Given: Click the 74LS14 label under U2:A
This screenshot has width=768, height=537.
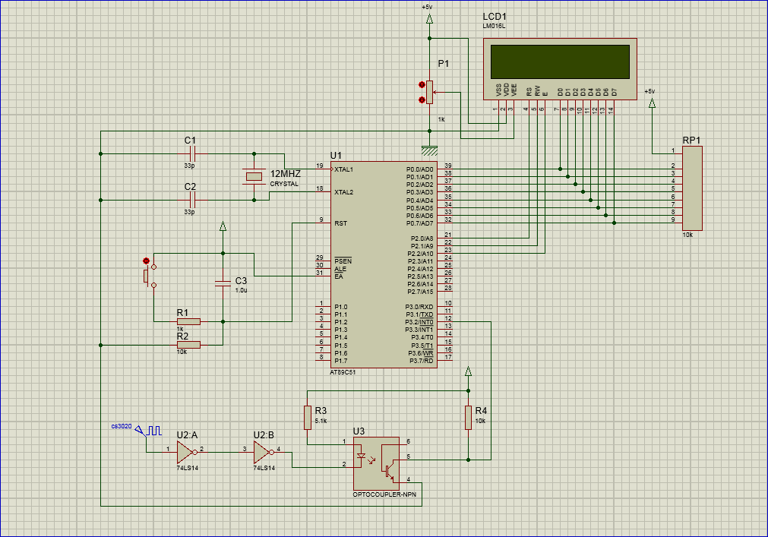Looking at the screenshot, I should tap(188, 468).
